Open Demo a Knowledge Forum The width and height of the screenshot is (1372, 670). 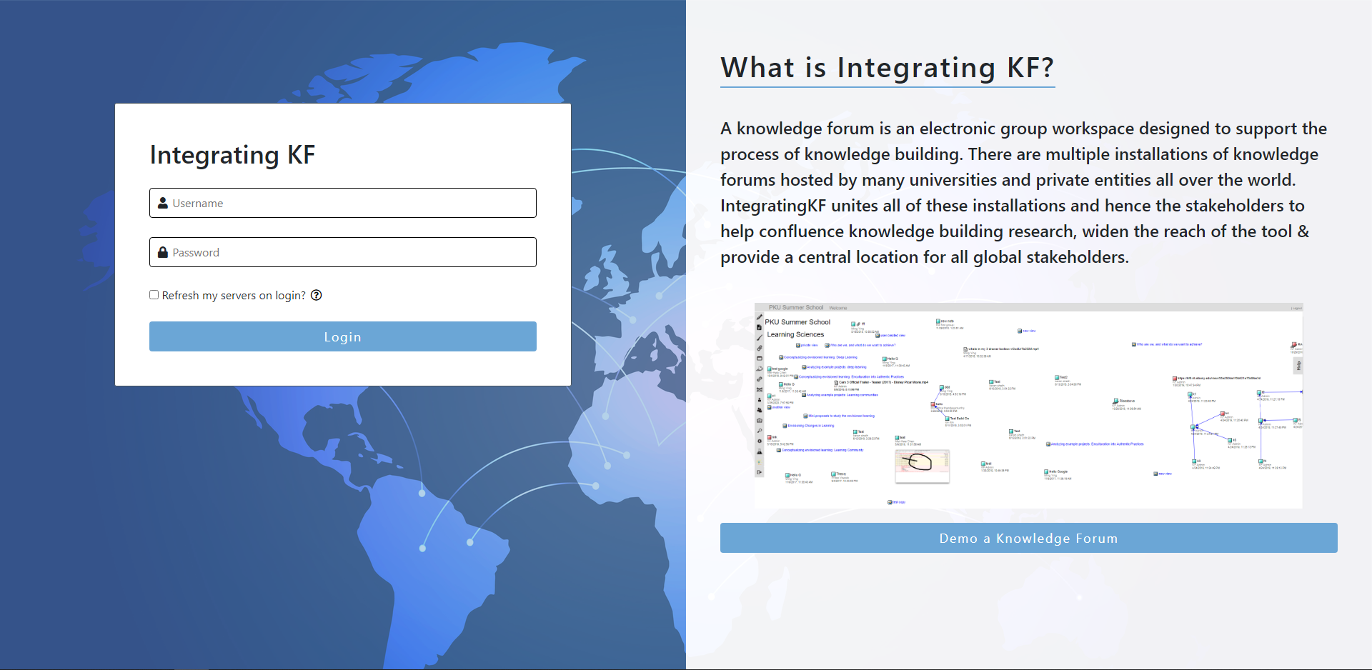point(1028,538)
